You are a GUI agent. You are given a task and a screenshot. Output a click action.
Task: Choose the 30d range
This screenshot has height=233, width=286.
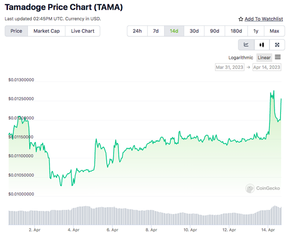(x=194, y=31)
